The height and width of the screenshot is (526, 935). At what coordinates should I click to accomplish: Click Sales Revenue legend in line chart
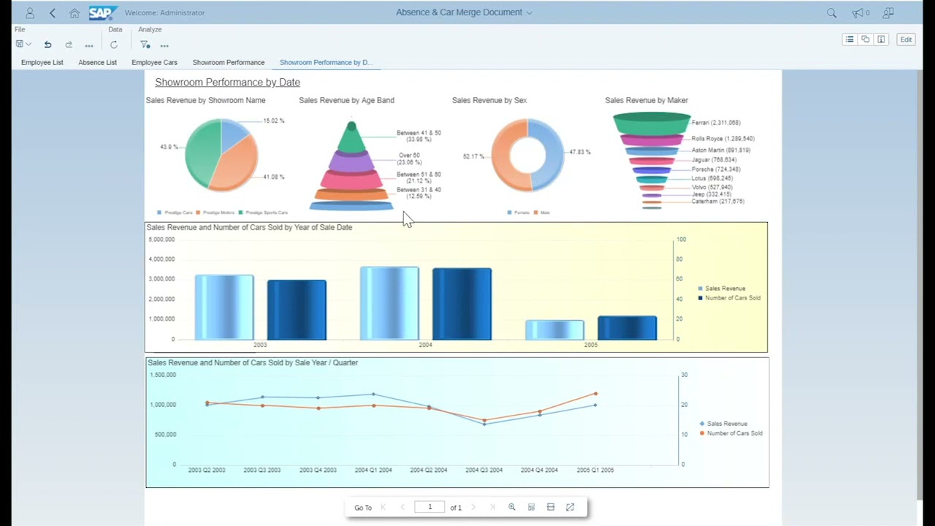click(x=723, y=424)
